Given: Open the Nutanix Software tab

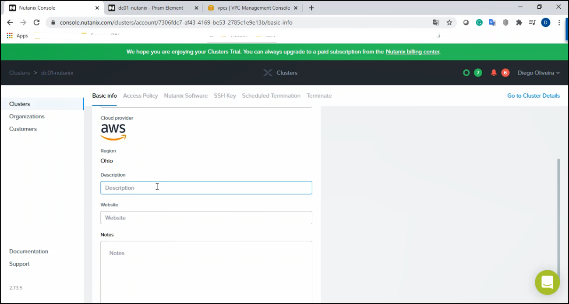Looking at the screenshot, I should (186, 95).
